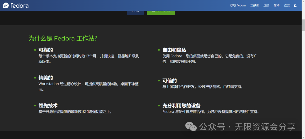
Task: Click text 与上游项目合作开发
Action: tap(203, 87)
